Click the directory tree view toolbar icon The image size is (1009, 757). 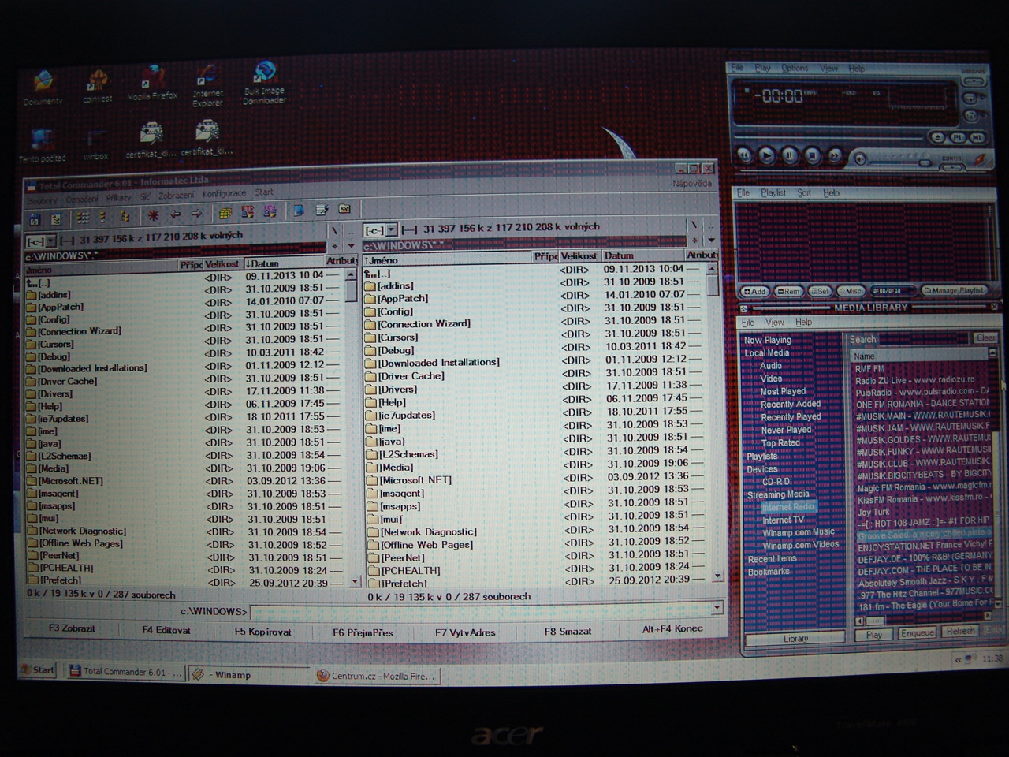(125, 216)
